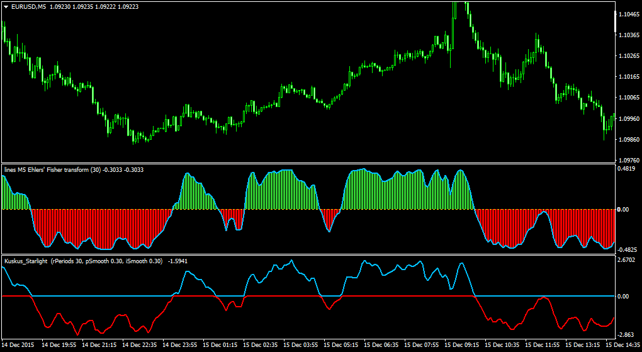Image resolution: width=642 pixels, height=352 pixels.
Task: Click the Ehlers' Fisher transform indicator label
Action: 74,169
